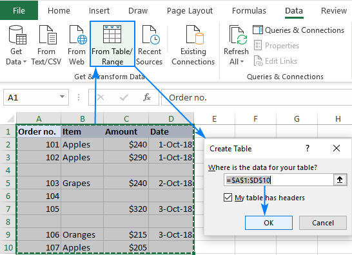Go to the Page Layout tab
Screen dimensions: 352x255
click(190, 10)
